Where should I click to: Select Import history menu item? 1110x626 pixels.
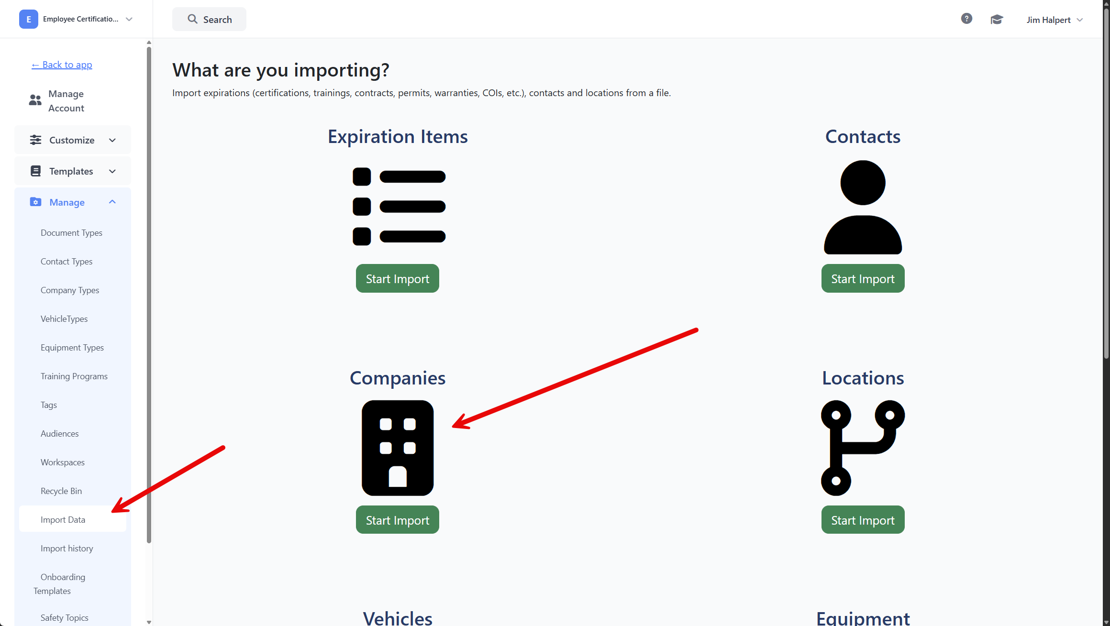pyautogui.click(x=67, y=549)
